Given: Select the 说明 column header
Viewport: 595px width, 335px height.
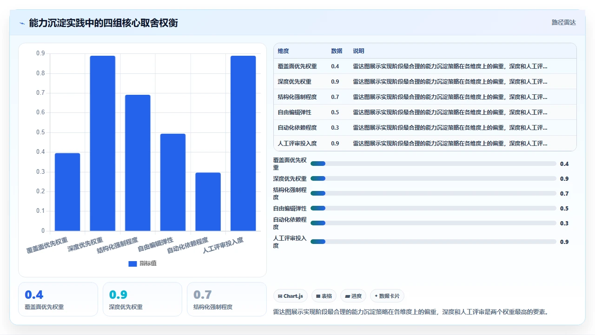Looking at the screenshot, I should (x=358, y=51).
